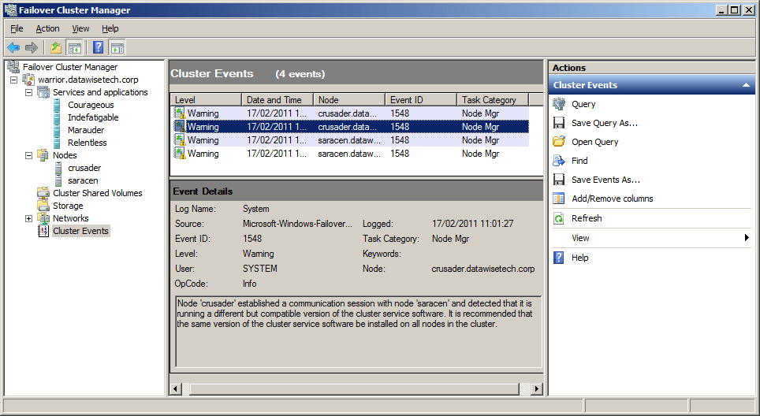Click the Refresh icon in Actions
This screenshot has width=760, height=416.
pos(559,218)
